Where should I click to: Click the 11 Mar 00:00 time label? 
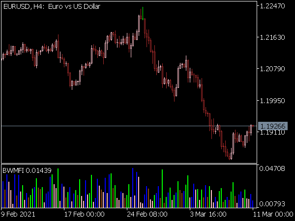pos(273,214)
